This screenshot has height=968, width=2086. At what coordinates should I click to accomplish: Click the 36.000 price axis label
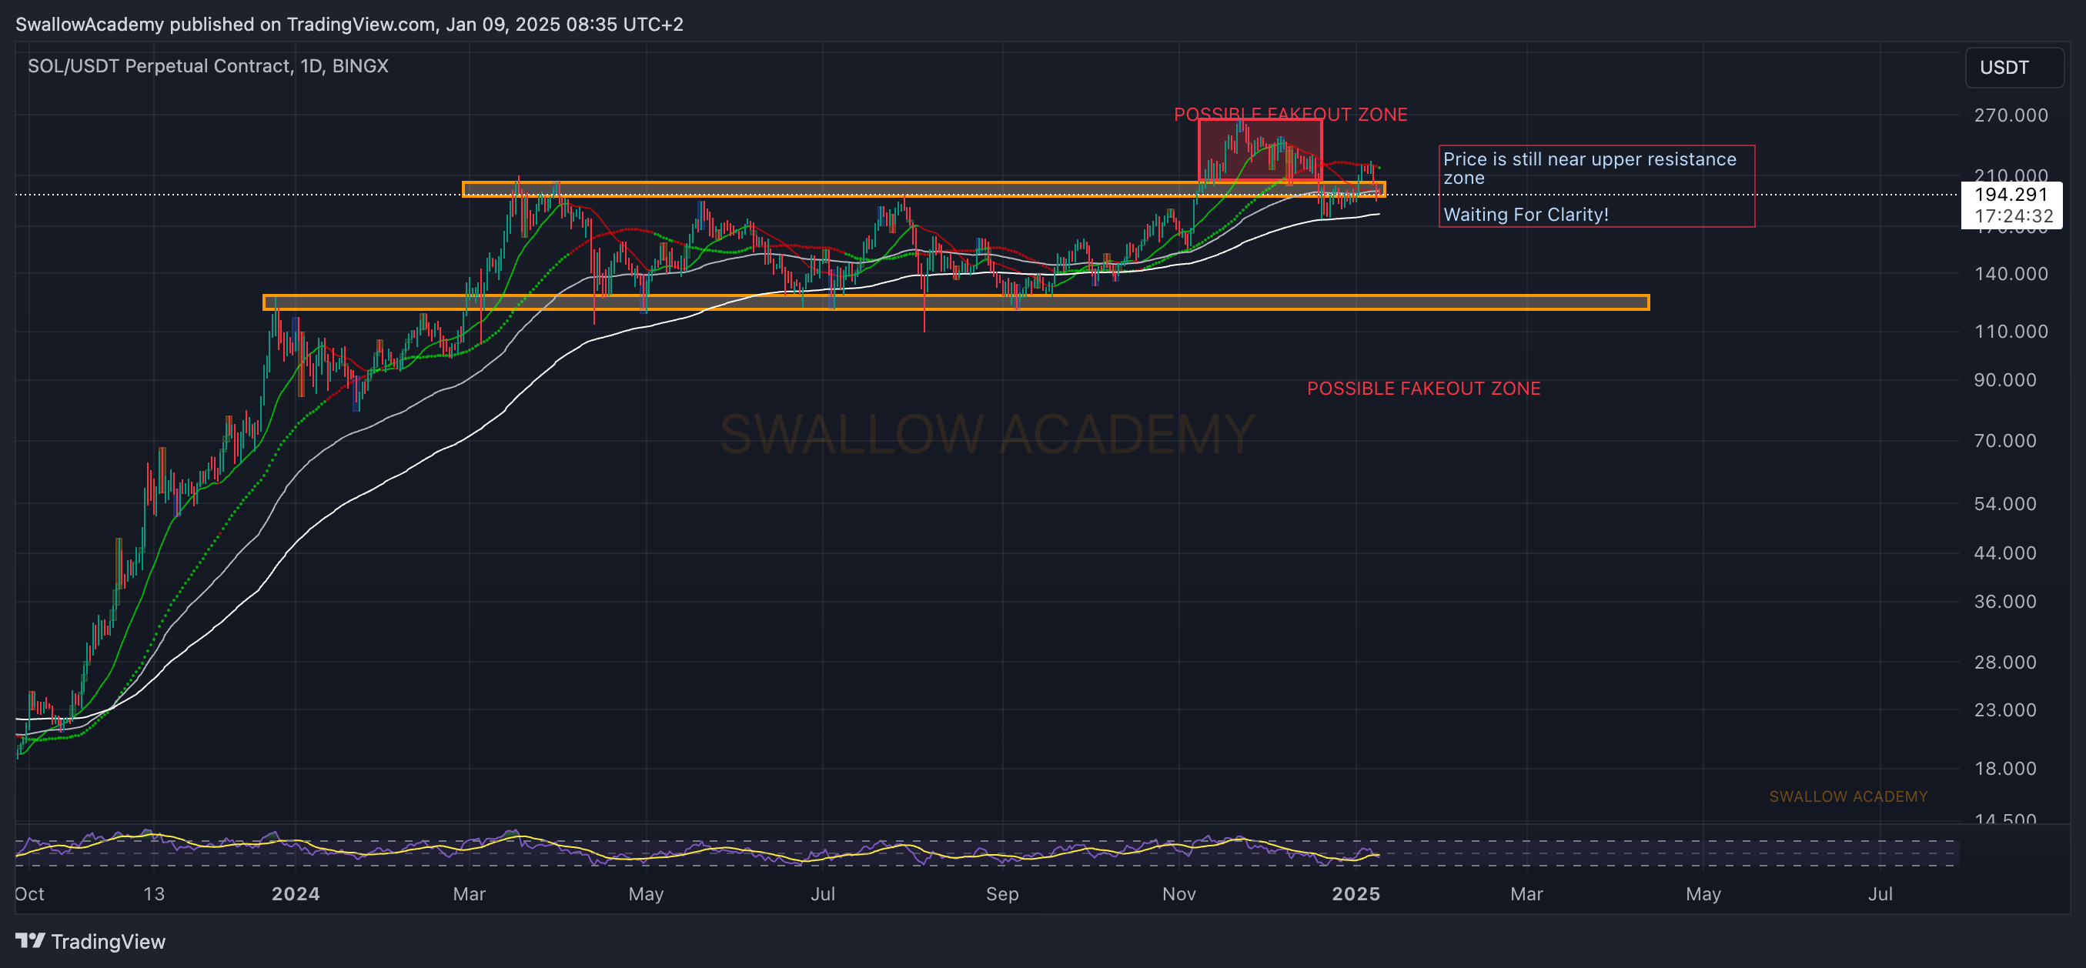coord(2005,602)
